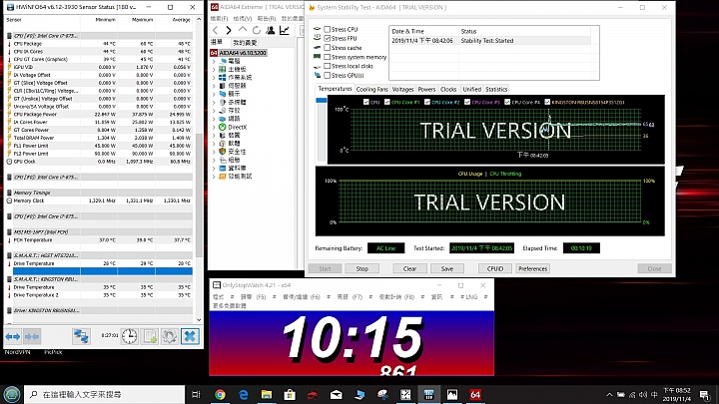The image size is (719, 404).
Task: Open notification center icon
Action: click(704, 394)
